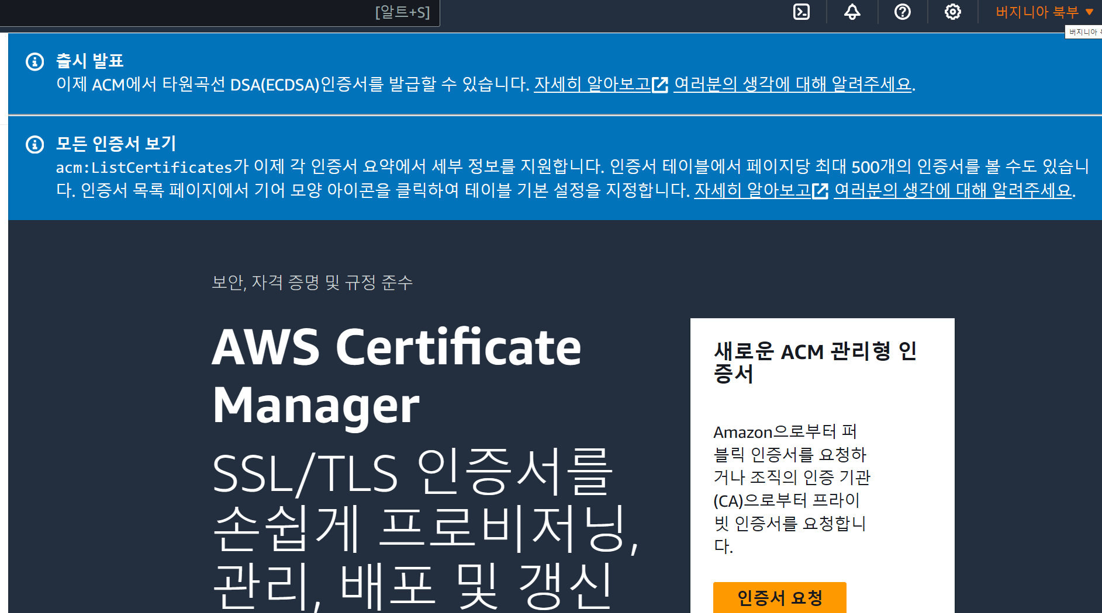Open 자세히 알아보고 link in ListCertificates banner
This screenshot has width=1102, height=613.
pyautogui.click(x=761, y=191)
